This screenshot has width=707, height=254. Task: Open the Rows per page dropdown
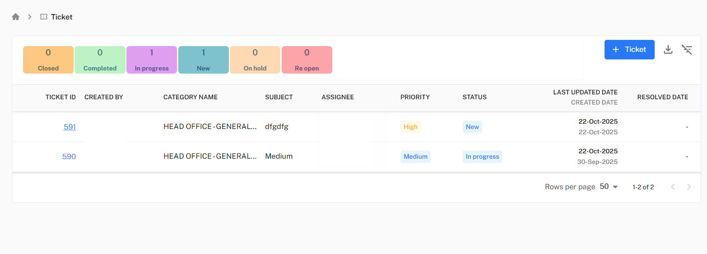[609, 187]
